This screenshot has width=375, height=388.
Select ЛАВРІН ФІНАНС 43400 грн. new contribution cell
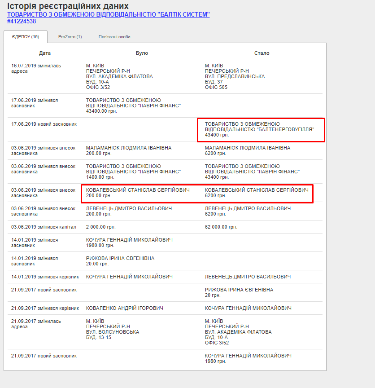253,172
